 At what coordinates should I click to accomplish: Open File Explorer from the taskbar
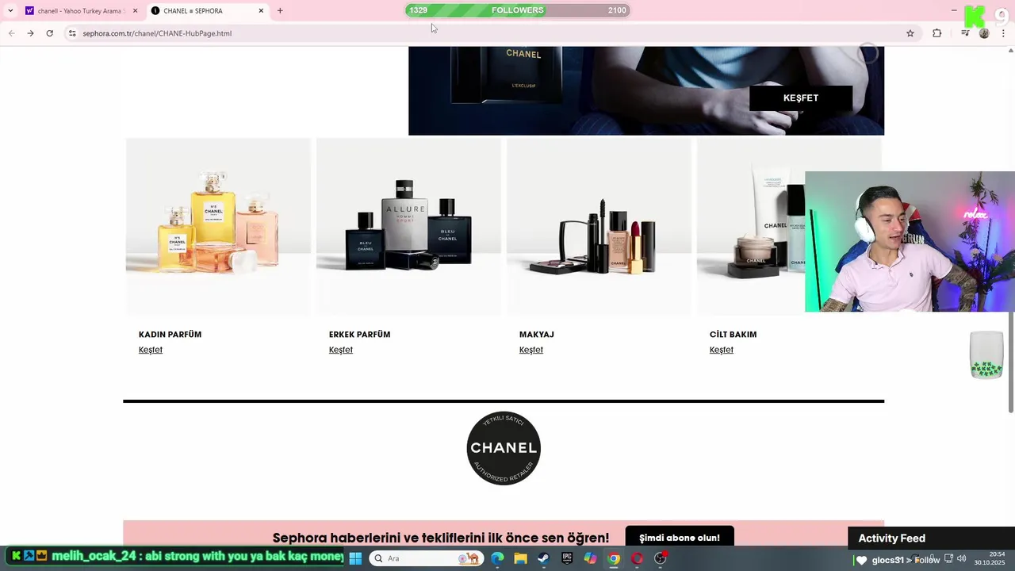520,558
